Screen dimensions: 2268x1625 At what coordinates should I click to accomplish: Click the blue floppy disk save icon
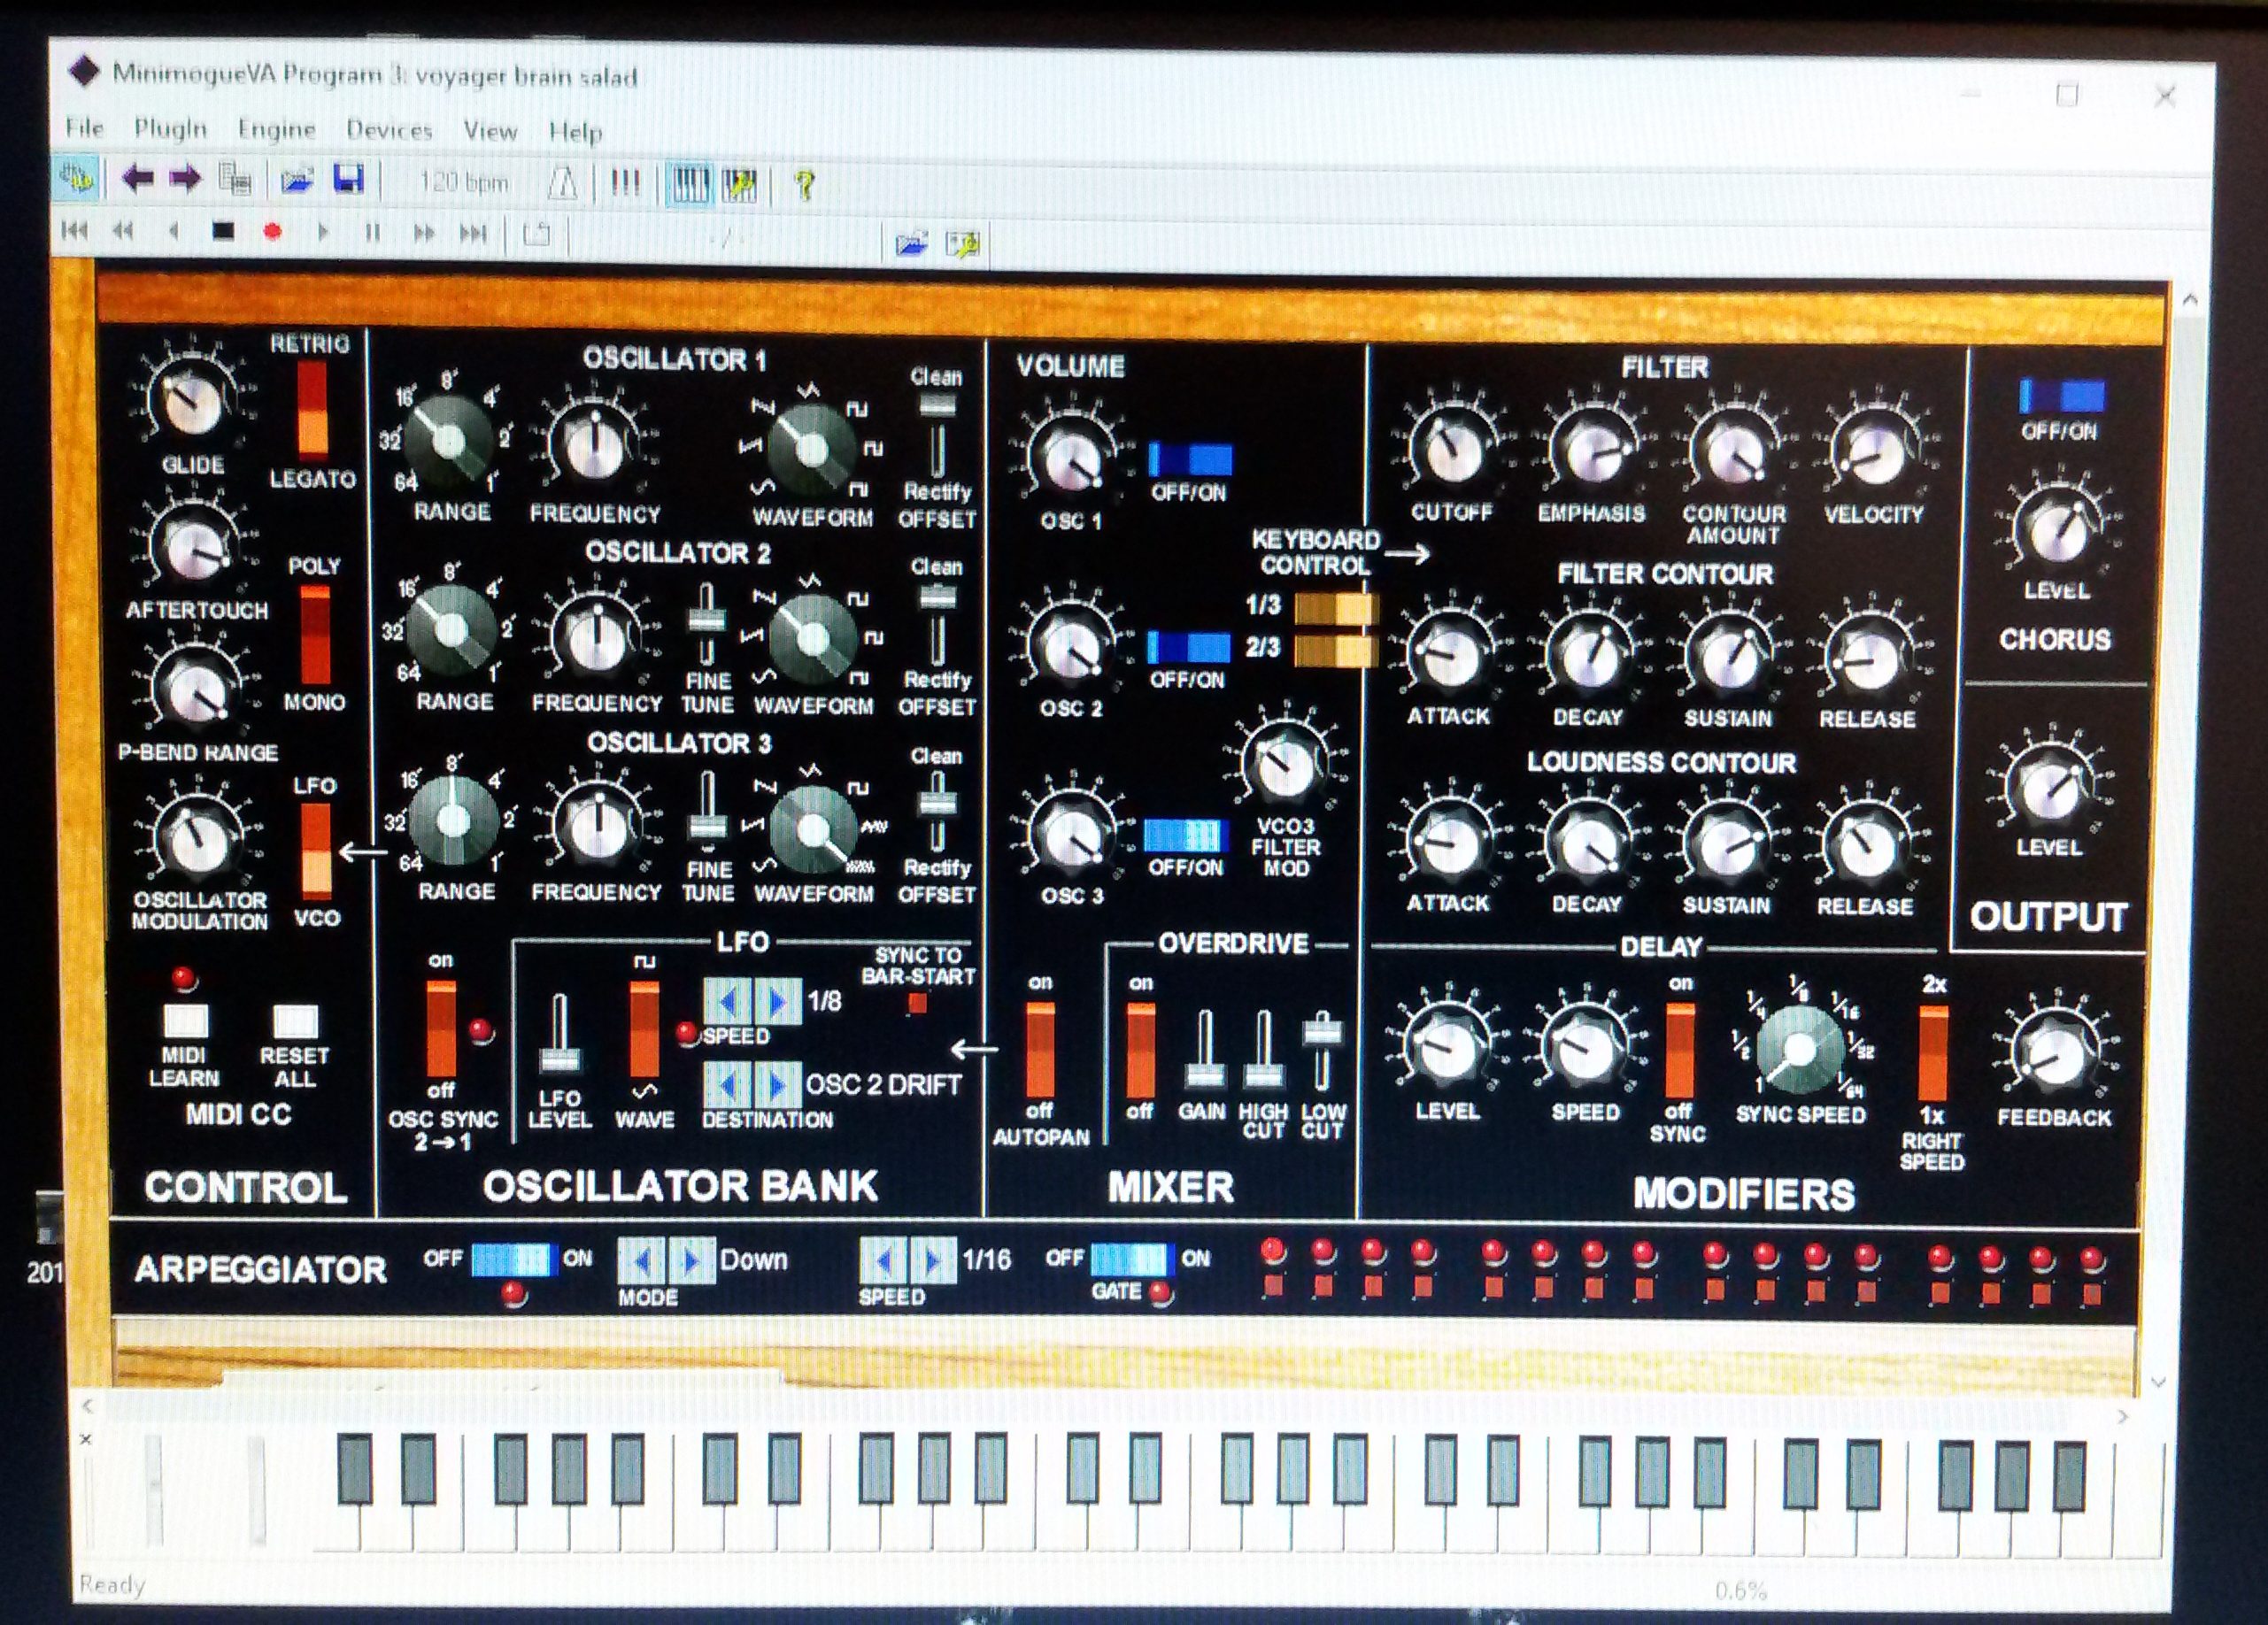click(348, 180)
